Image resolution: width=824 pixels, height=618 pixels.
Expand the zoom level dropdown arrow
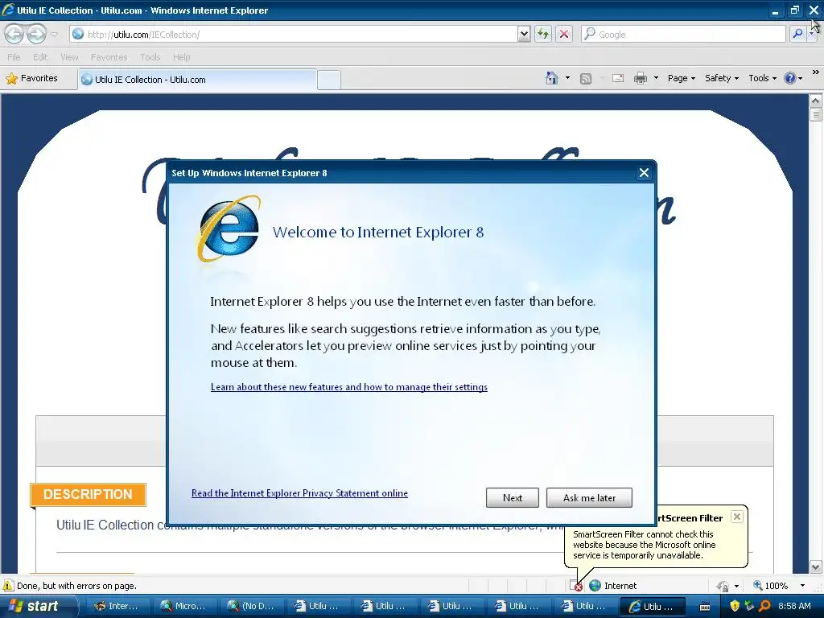pos(802,586)
